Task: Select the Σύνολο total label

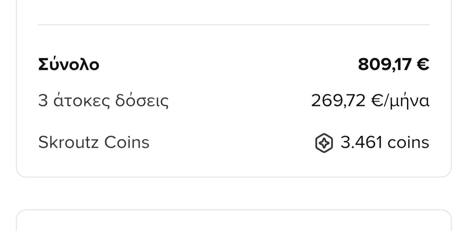Action: pyautogui.click(x=69, y=65)
